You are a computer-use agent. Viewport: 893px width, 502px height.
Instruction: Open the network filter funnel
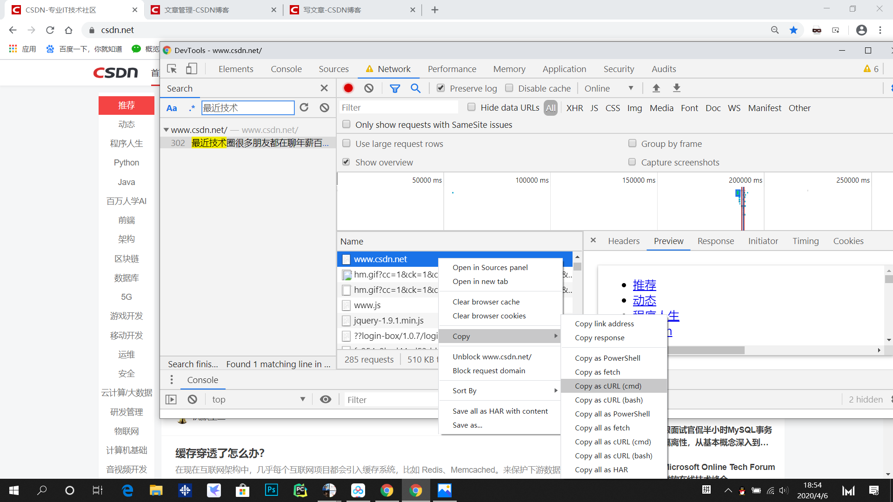point(395,88)
